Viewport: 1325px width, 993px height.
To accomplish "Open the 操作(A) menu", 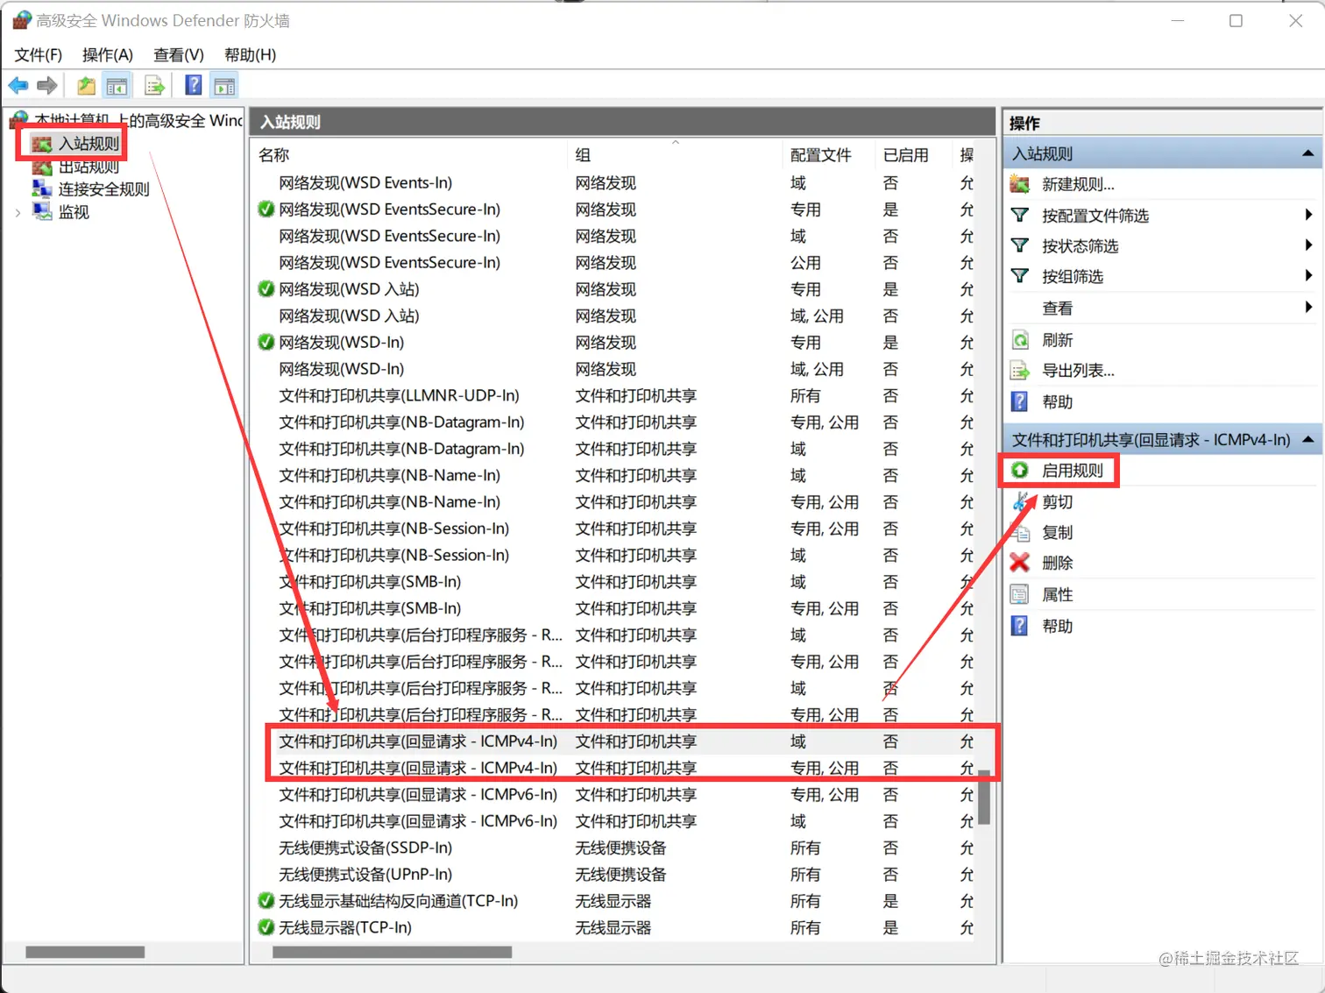I will [x=108, y=54].
